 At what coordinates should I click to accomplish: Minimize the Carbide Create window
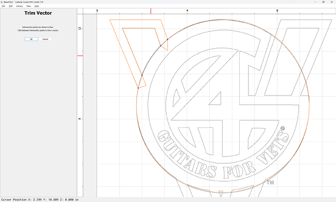pyautogui.click(x=316, y=2)
